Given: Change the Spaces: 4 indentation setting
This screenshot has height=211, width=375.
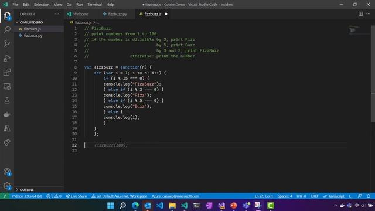Looking at the screenshot, I should (285, 196).
